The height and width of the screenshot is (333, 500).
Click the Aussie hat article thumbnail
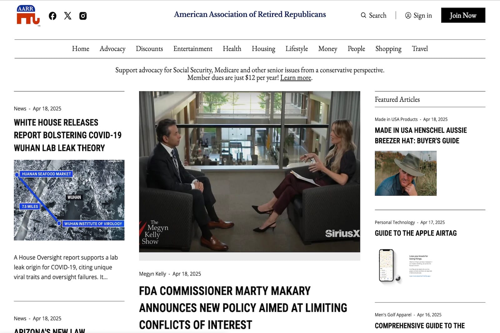click(405, 173)
